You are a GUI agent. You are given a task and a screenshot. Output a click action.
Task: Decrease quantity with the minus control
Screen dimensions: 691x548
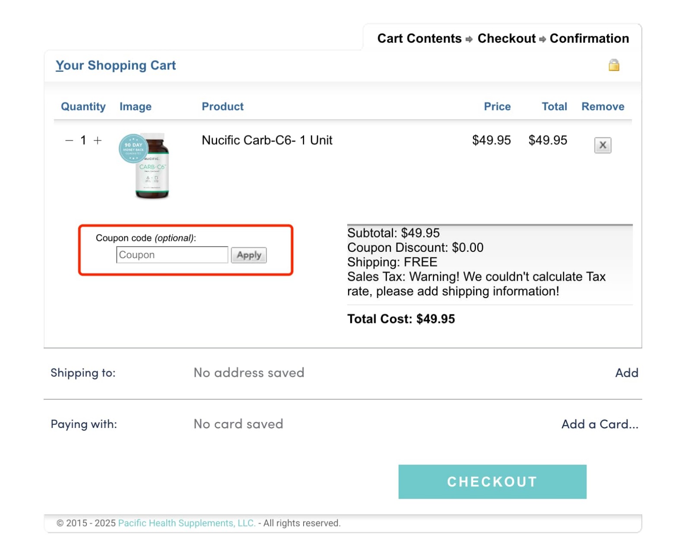pyautogui.click(x=68, y=140)
